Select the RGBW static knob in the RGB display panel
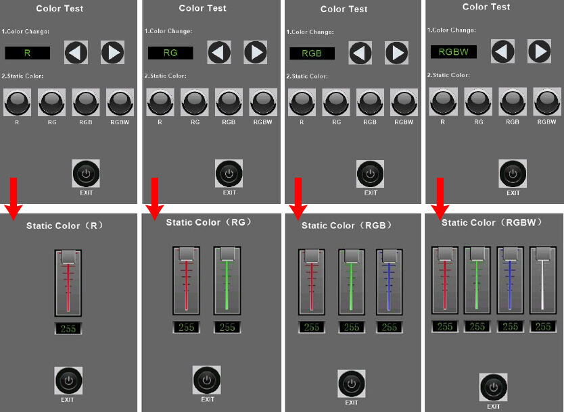The height and width of the screenshot is (412, 564). tap(404, 103)
